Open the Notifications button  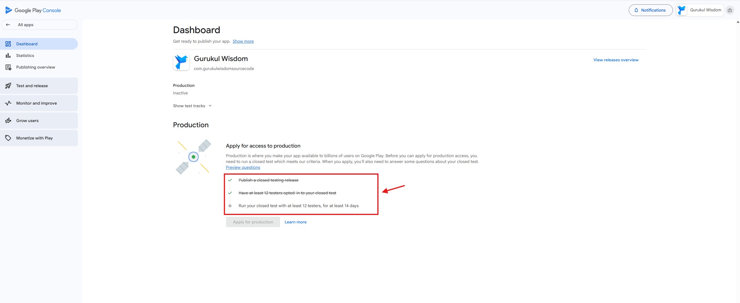click(x=650, y=10)
